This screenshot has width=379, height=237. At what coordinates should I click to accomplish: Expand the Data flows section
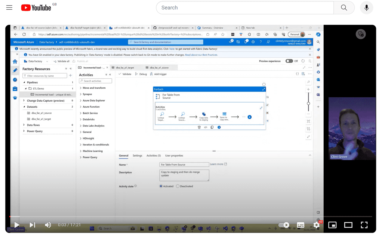[x=24, y=125]
